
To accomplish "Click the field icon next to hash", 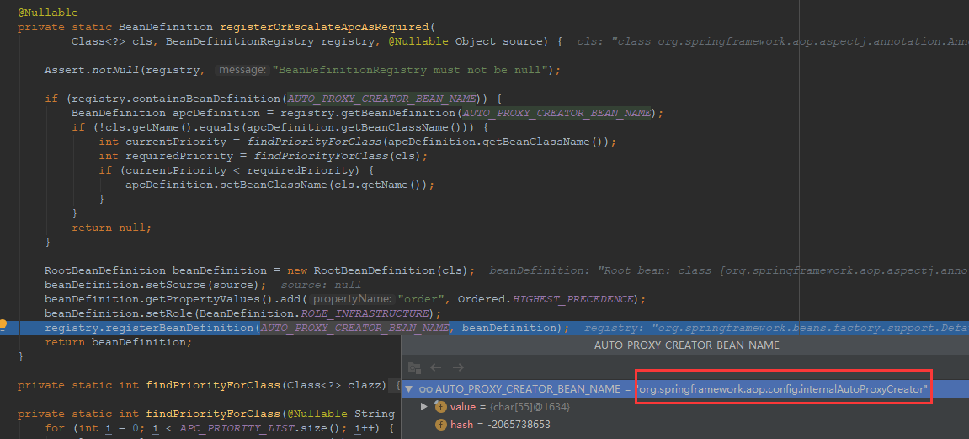I will click(440, 425).
